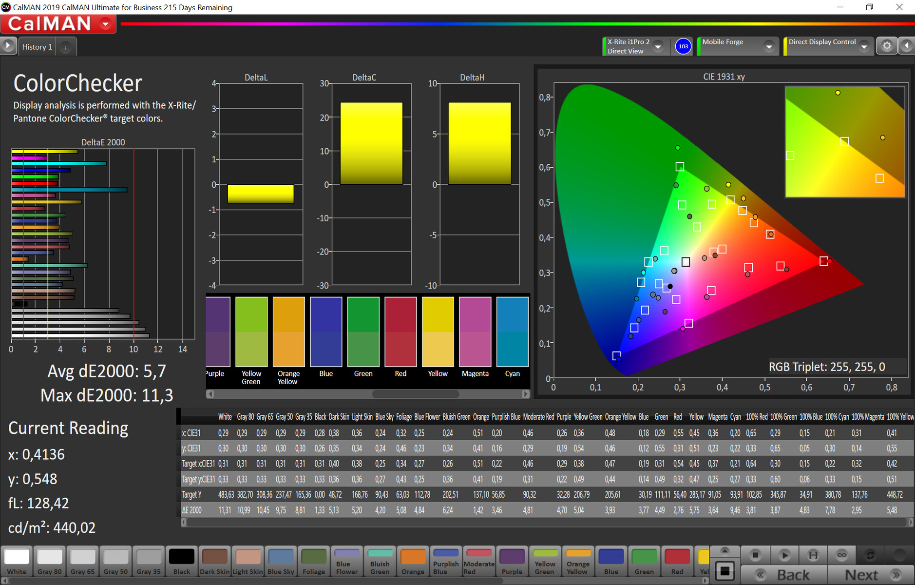915x585 pixels.
Task: Open settings via the gear icon
Action: pyautogui.click(x=887, y=46)
